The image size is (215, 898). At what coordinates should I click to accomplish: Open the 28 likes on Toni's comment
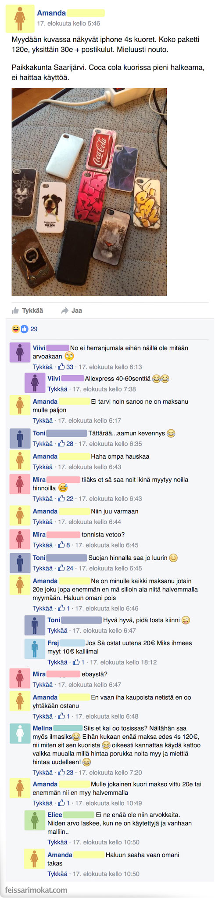pos(66,444)
